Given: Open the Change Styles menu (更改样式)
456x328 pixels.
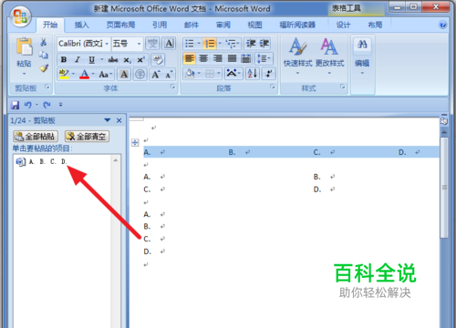Looking at the screenshot, I should (x=329, y=56).
